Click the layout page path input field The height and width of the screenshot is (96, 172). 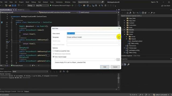[85, 59]
